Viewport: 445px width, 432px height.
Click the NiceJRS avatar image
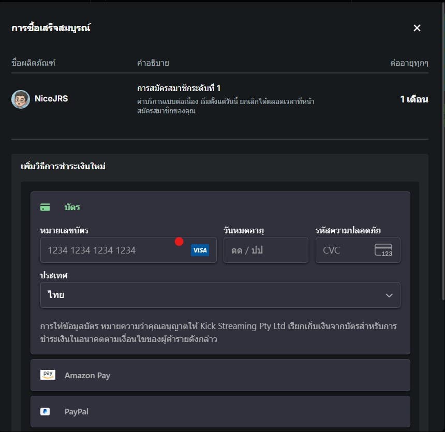pyautogui.click(x=21, y=99)
